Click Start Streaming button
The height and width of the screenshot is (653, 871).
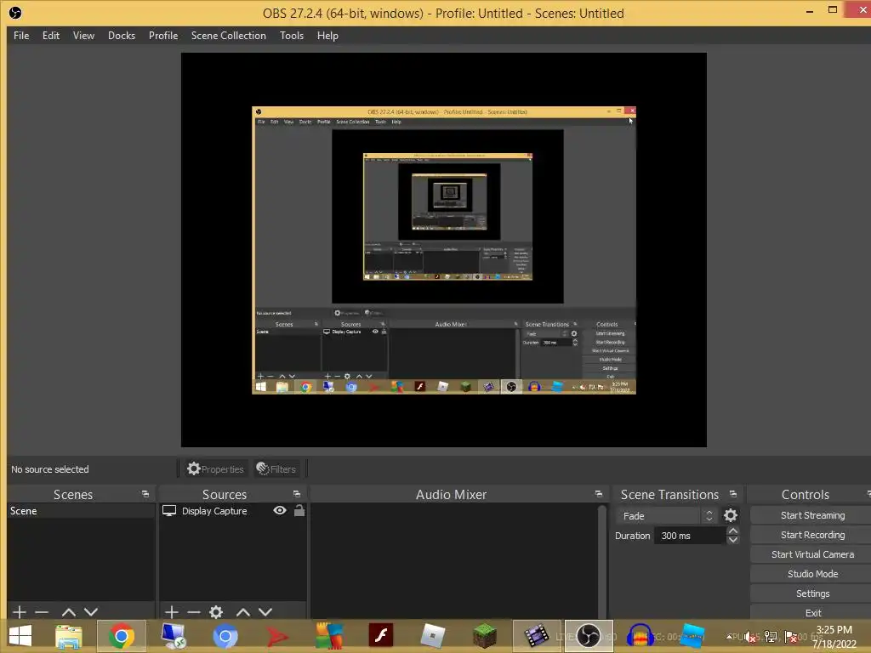811,515
